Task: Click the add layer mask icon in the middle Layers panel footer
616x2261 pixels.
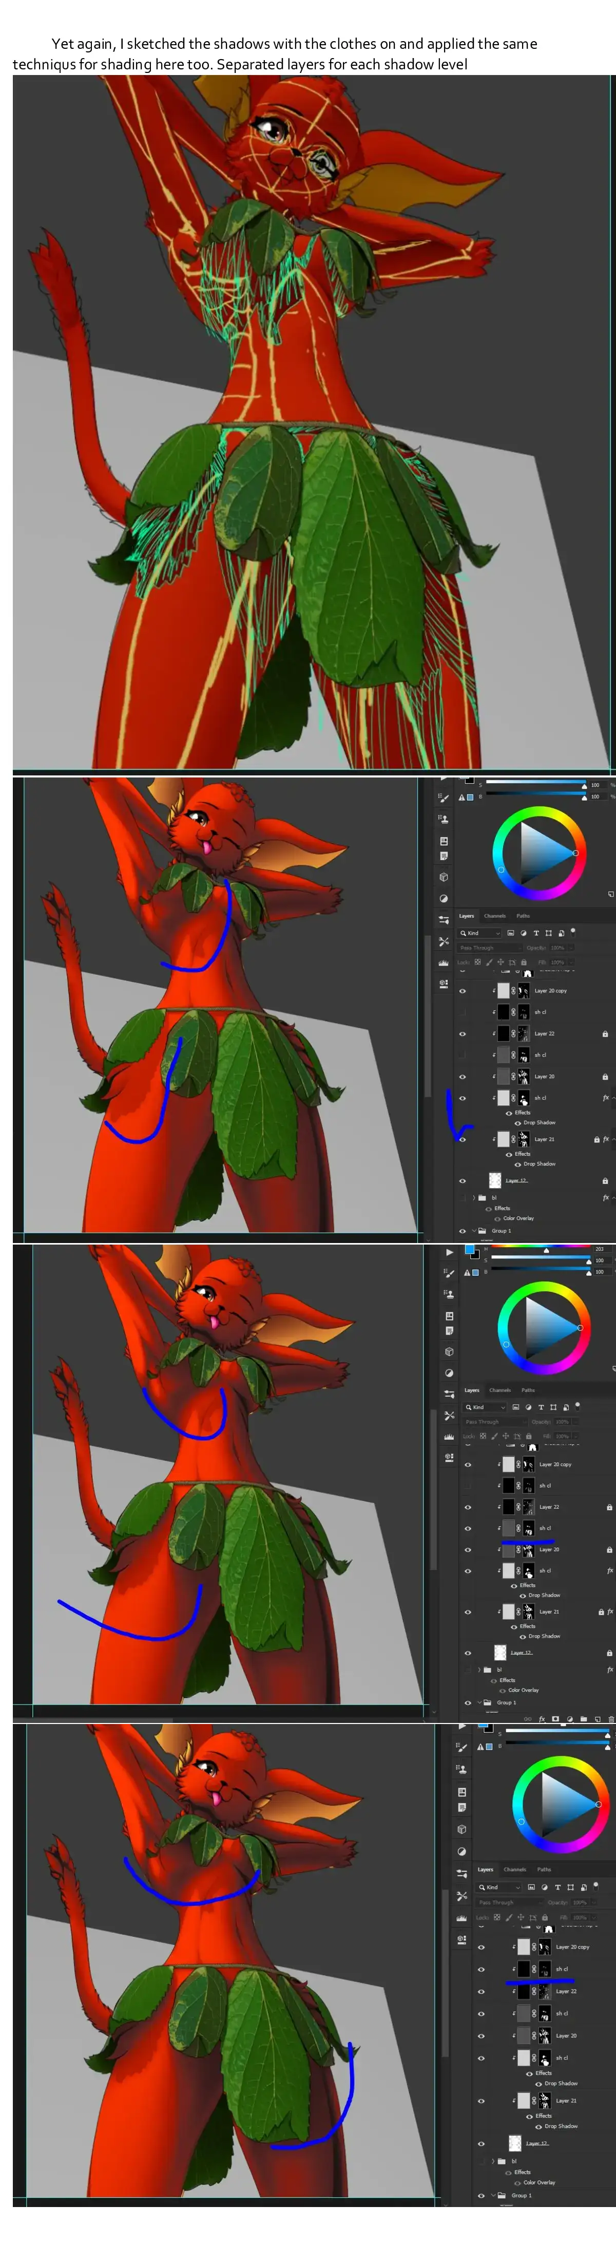Action: (x=555, y=1719)
